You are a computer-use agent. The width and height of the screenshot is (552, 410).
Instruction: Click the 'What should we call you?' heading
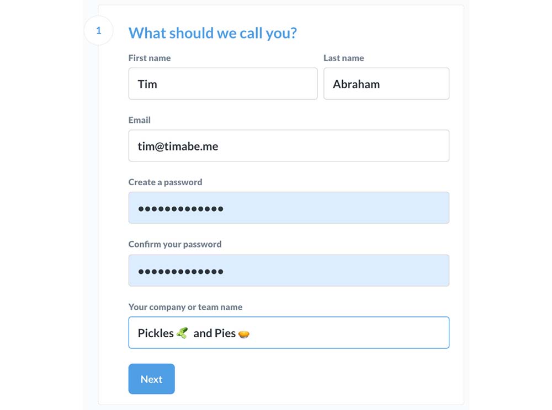pyautogui.click(x=213, y=33)
